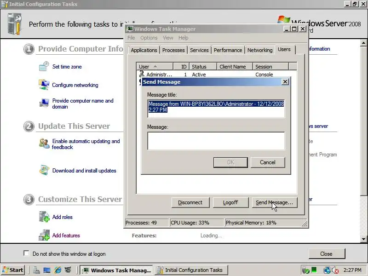Image resolution: width=368 pixels, height=276 pixels.
Task: Open the Help menu in Task Manager
Action: coord(183,38)
